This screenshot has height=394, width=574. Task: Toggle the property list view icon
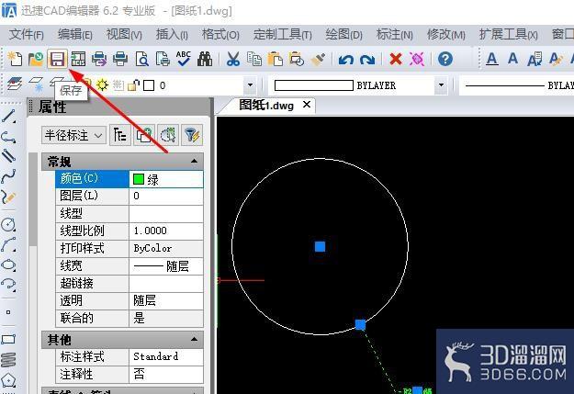[119, 135]
